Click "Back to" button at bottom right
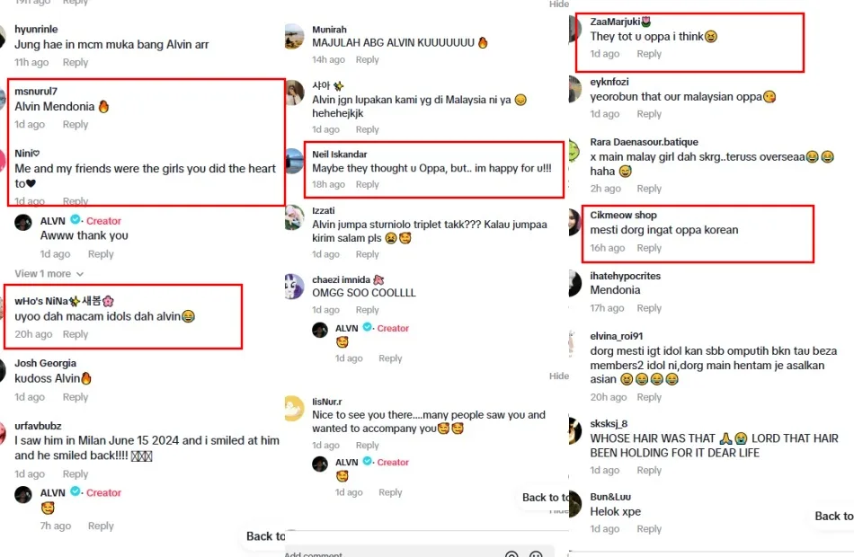Image resolution: width=854 pixels, height=557 pixels. (x=833, y=517)
